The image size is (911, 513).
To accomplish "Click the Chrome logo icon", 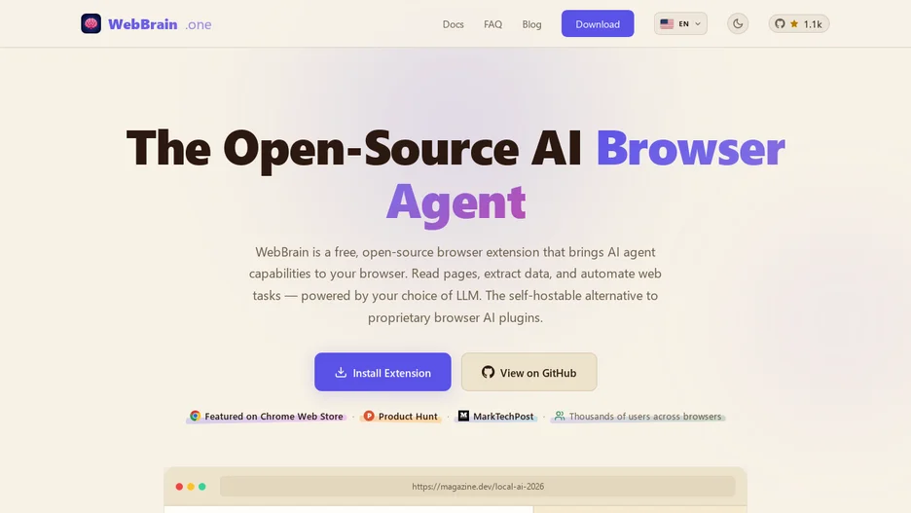I will pyautogui.click(x=195, y=416).
